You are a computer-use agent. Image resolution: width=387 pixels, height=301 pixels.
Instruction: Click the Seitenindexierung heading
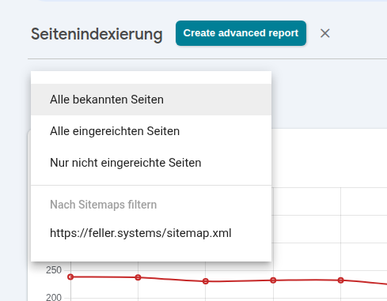[97, 34]
